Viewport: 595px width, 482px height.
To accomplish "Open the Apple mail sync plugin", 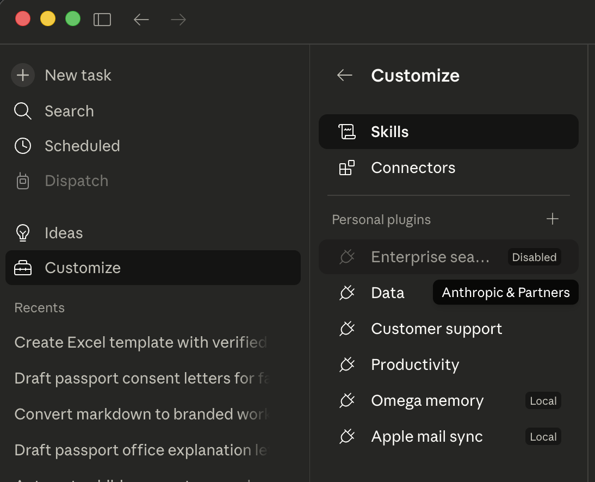I will pos(449,436).
